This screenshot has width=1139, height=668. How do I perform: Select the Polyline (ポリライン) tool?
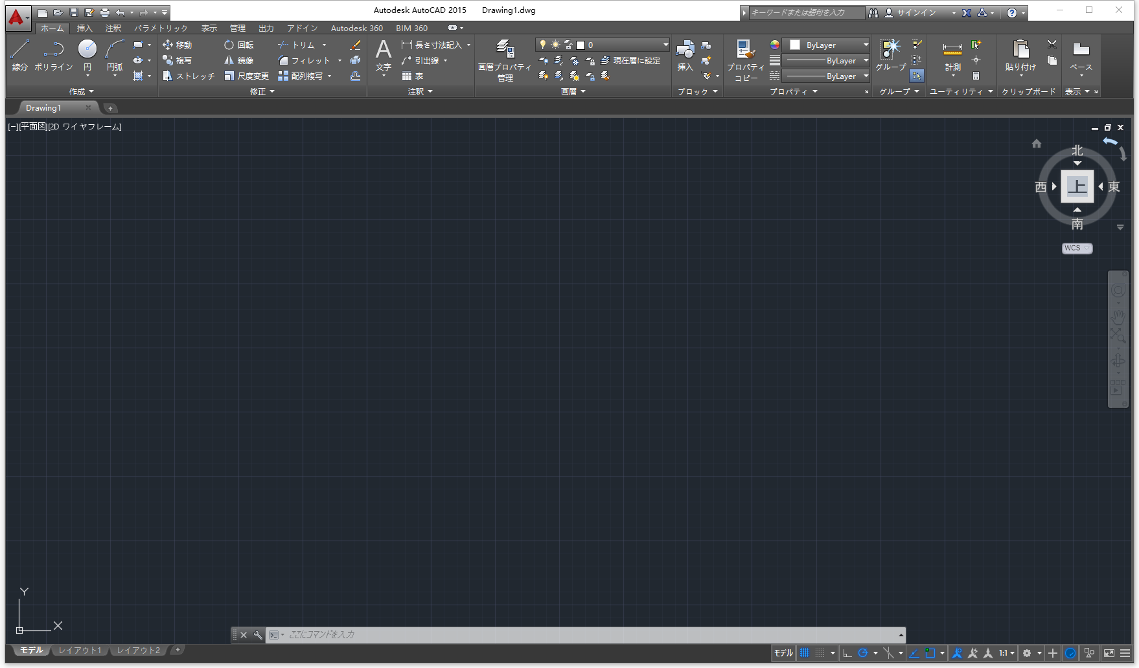point(54,55)
